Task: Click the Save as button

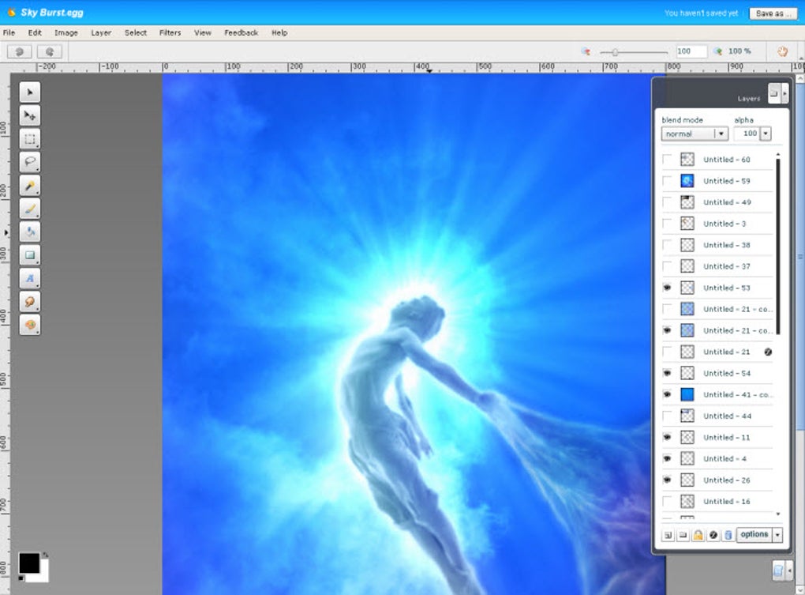Action: (x=773, y=13)
